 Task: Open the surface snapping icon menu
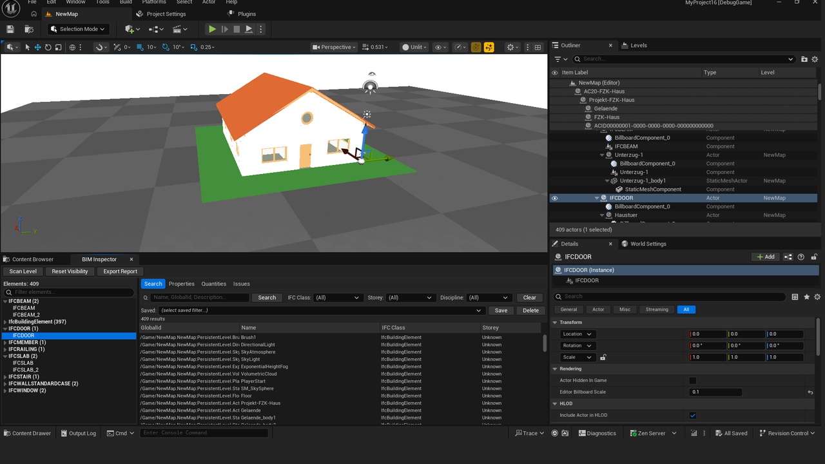point(101,47)
